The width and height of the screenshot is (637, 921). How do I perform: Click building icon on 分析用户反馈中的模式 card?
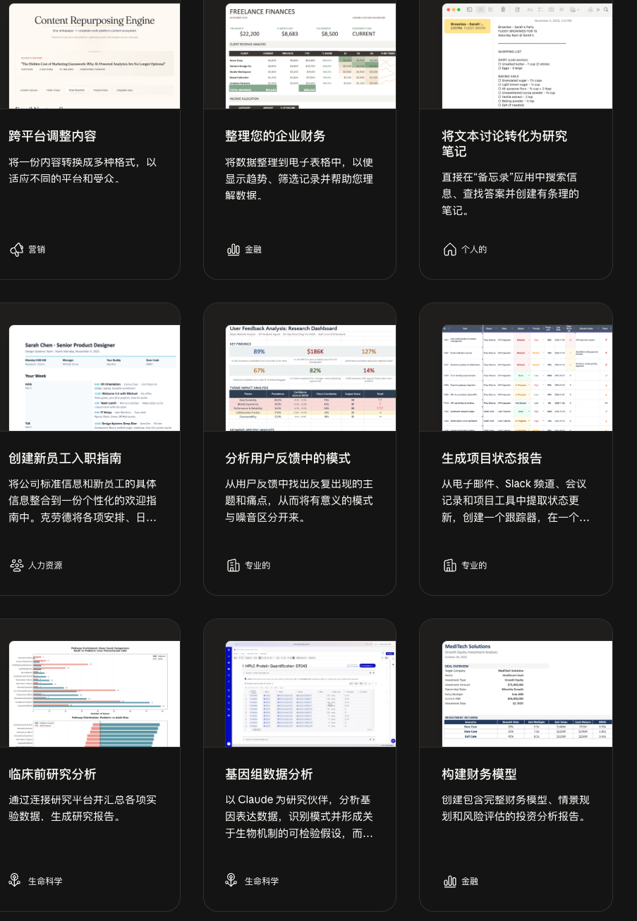coord(233,566)
